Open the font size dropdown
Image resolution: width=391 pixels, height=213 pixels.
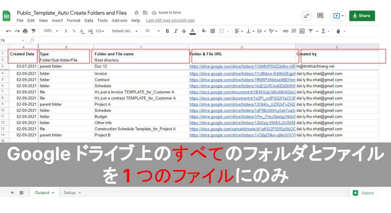(x=152, y=31)
